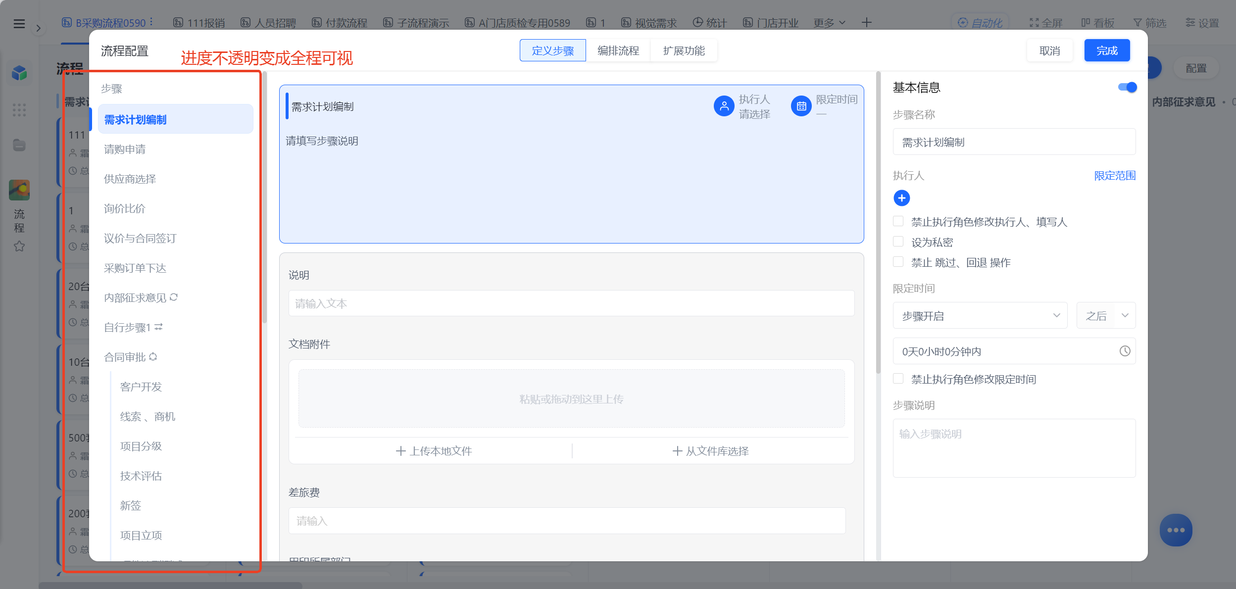Click the 说明 text input field
The image size is (1236, 589).
(x=571, y=303)
